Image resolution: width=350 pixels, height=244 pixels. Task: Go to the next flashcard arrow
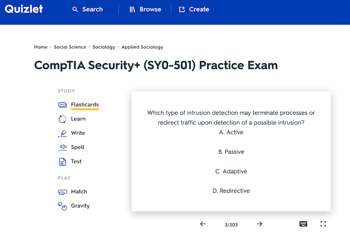pos(259,224)
